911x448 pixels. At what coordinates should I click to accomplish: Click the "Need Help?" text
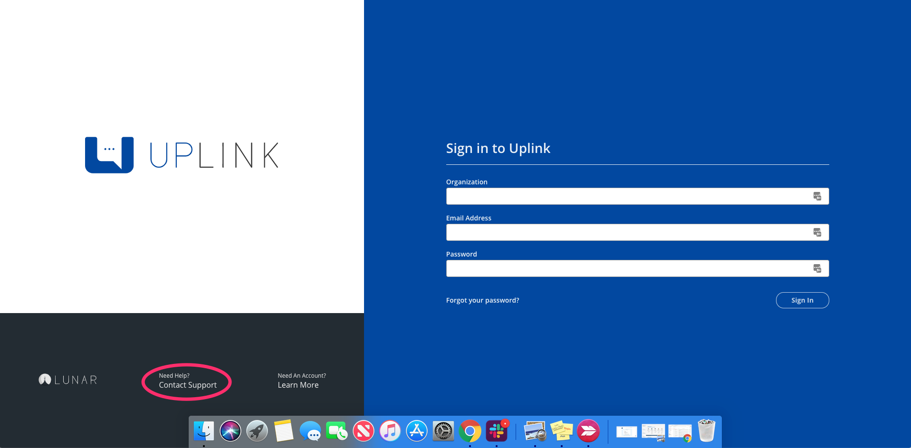click(x=174, y=376)
